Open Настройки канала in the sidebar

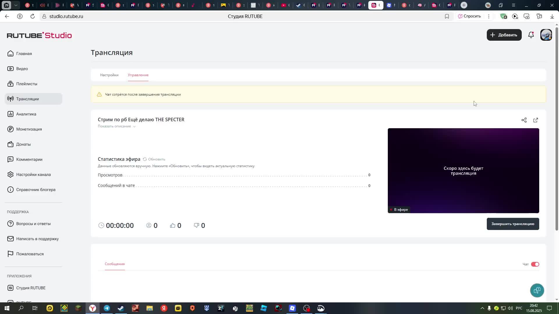tap(33, 174)
